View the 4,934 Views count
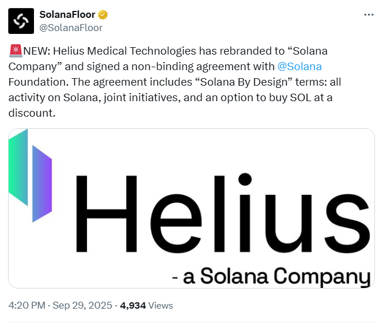 146,305
